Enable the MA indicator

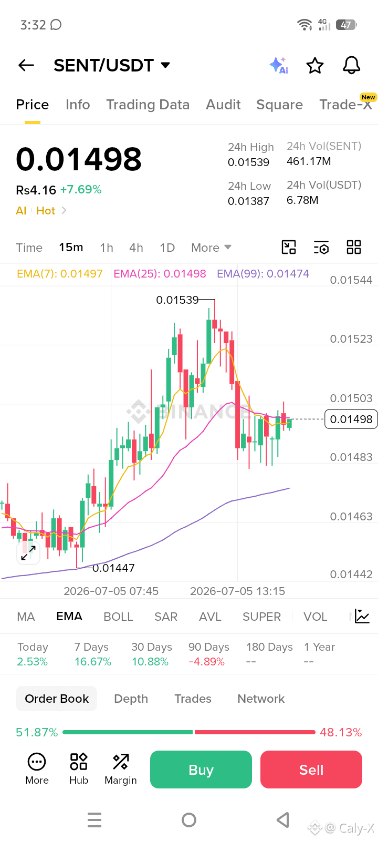pos(26,617)
